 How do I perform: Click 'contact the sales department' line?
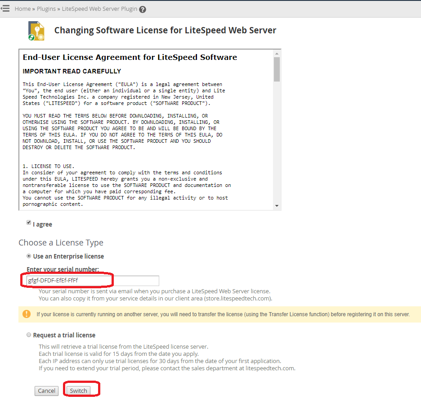pyautogui.click(x=167, y=368)
